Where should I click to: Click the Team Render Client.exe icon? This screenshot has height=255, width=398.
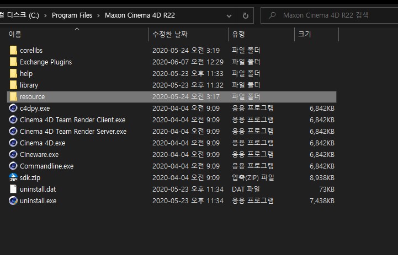tap(13, 120)
